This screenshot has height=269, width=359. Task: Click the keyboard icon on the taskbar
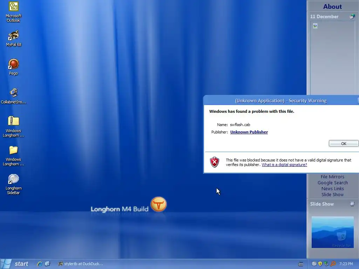tap(300, 264)
